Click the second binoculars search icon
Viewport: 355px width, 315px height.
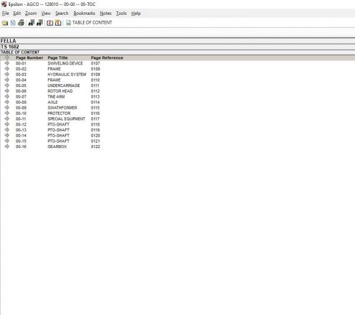40,22
